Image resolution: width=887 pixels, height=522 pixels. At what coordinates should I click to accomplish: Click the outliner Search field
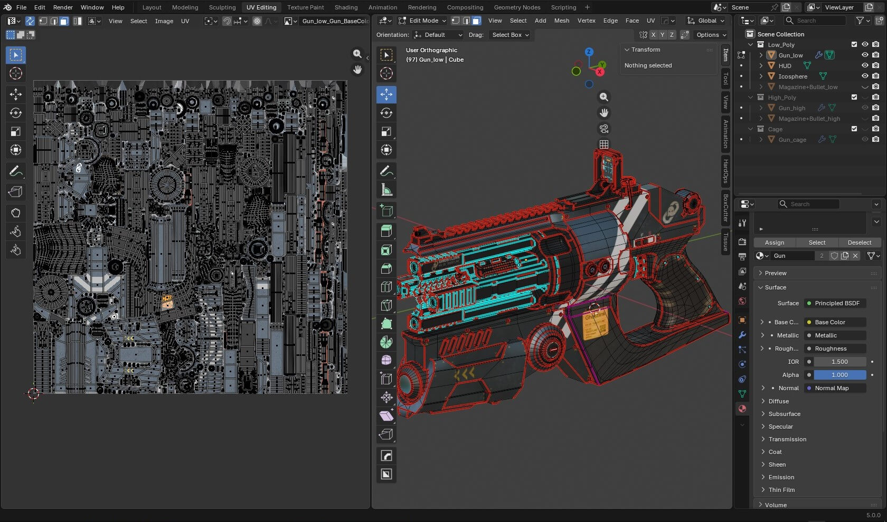coord(815,21)
